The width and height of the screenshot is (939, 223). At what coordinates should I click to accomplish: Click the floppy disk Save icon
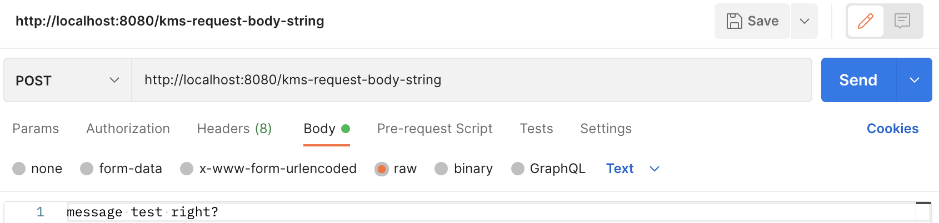pos(734,21)
